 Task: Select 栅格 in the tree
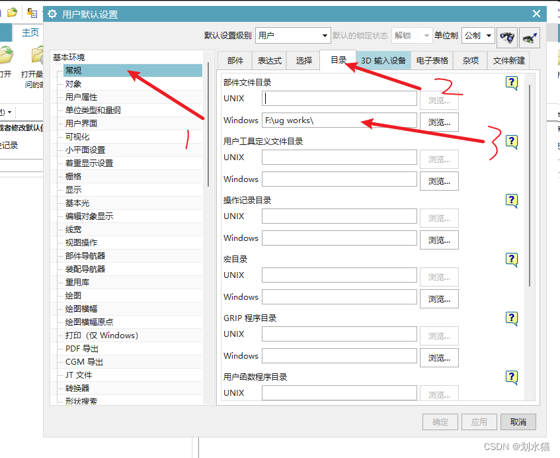pyautogui.click(x=73, y=177)
